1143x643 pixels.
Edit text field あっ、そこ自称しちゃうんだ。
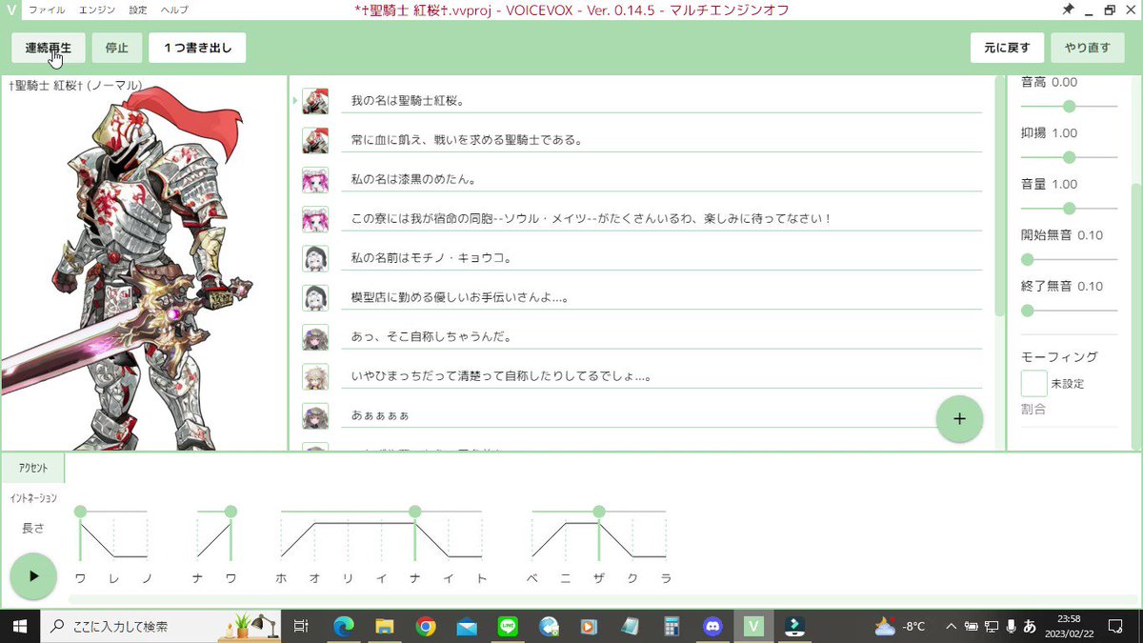coord(661,337)
